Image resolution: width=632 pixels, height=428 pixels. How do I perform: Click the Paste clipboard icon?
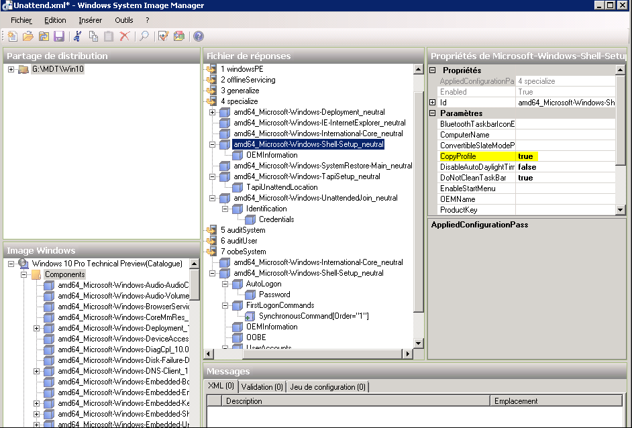pyautogui.click(x=109, y=36)
